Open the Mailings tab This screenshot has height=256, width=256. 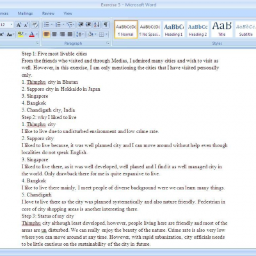coord(25,13)
